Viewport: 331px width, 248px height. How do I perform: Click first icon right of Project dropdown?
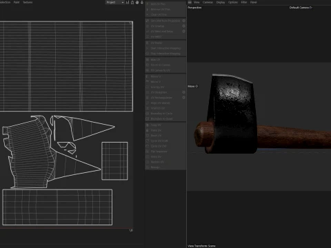click(x=128, y=2)
